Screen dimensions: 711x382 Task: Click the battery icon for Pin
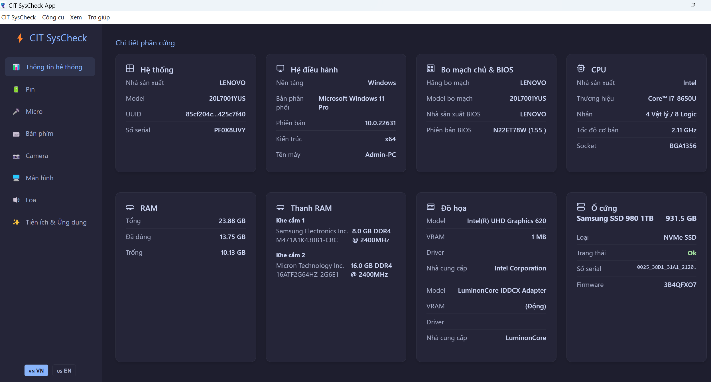click(x=16, y=89)
